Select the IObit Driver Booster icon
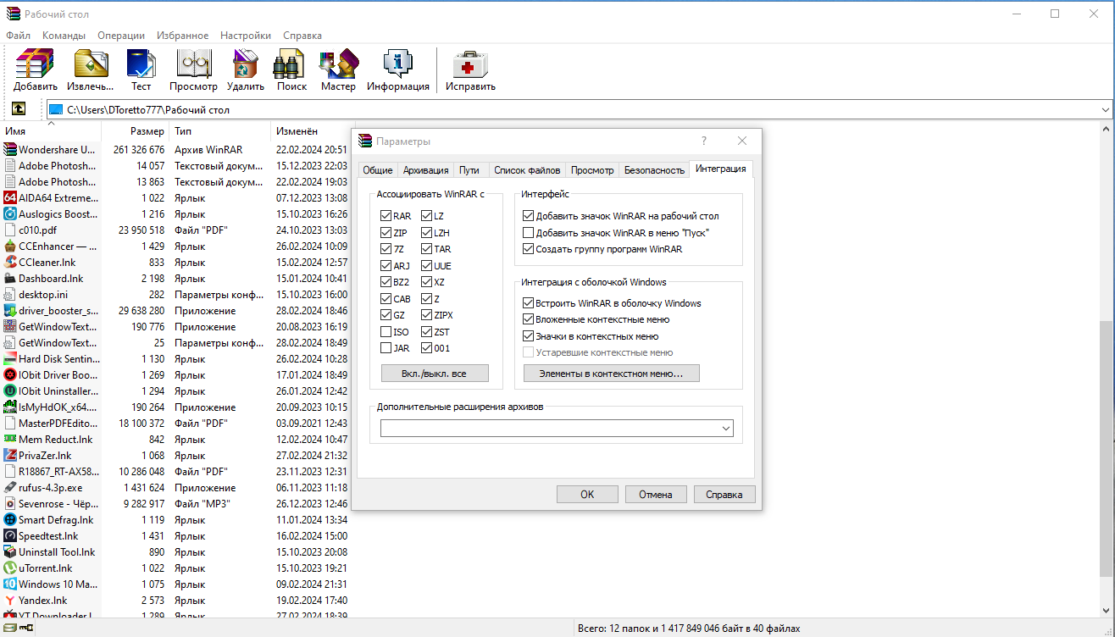Viewport: 1115px width, 637px height. (x=10, y=374)
